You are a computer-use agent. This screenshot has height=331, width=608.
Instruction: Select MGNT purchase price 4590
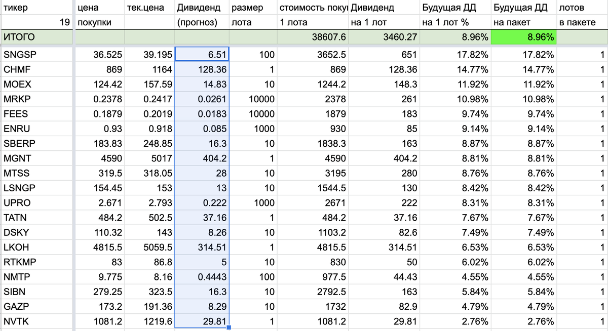(x=99, y=158)
